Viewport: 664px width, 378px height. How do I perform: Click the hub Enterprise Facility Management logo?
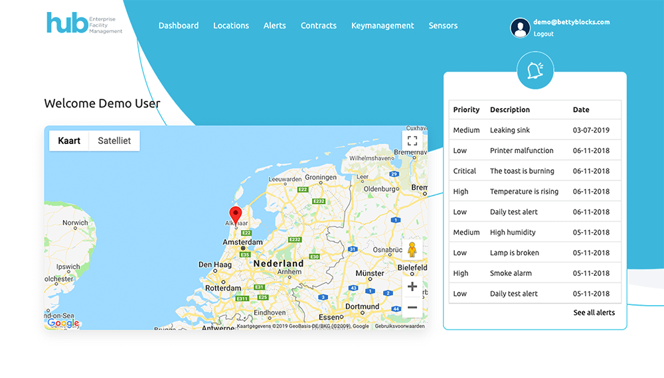(84, 23)
